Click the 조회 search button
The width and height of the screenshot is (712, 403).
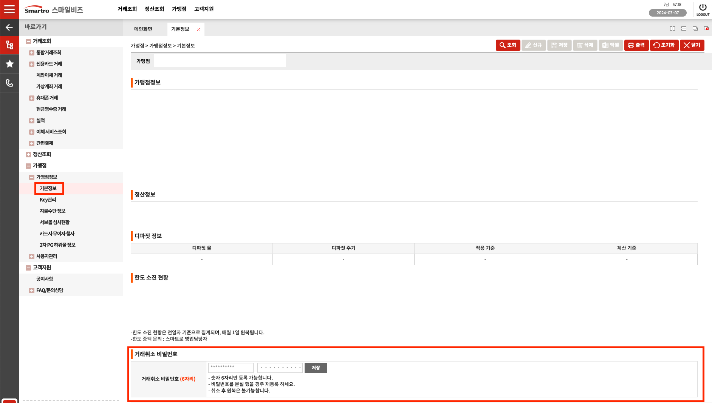click(x=508, y=45)
